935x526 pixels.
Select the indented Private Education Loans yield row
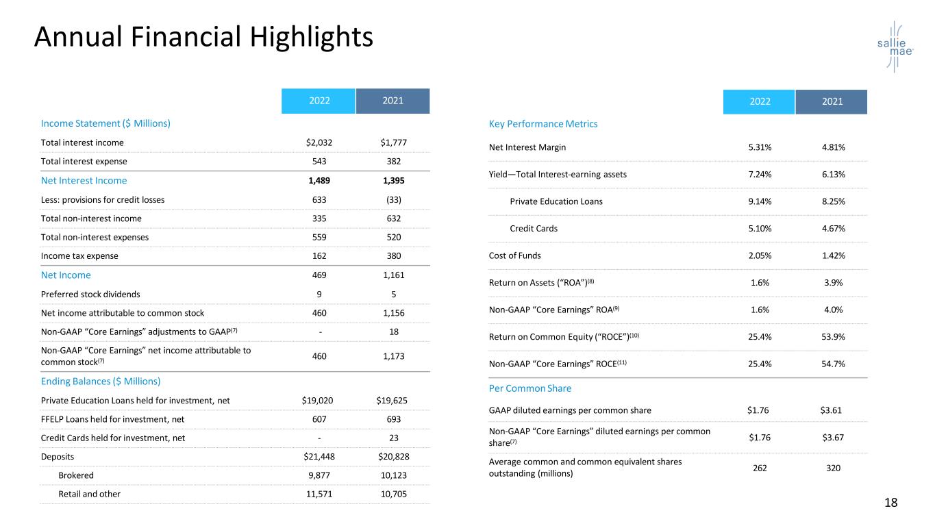point(556,201)
